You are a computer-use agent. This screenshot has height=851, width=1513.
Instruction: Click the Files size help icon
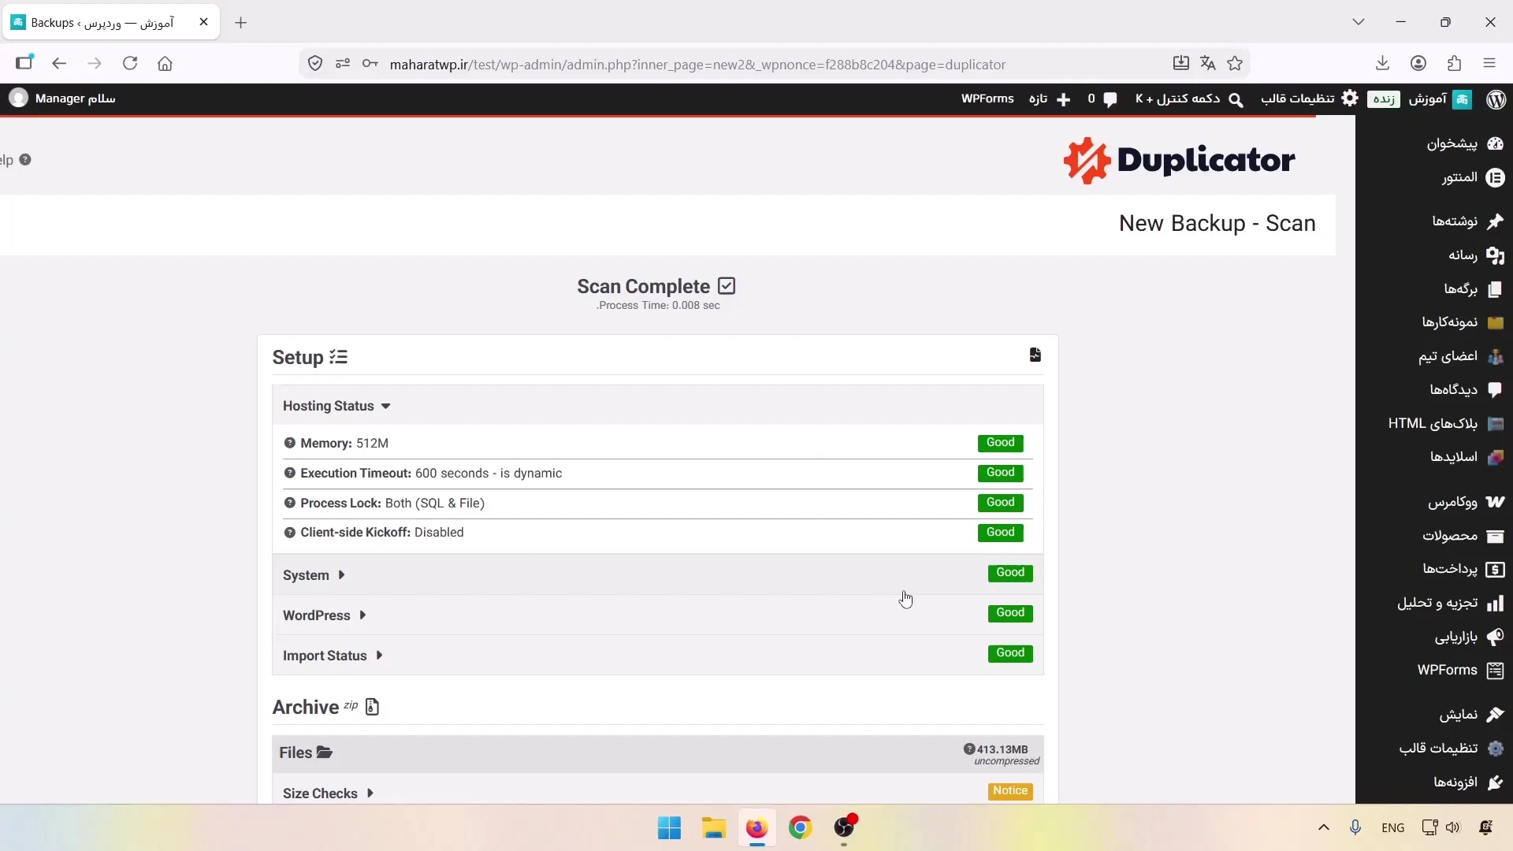[x=969, y=749]
